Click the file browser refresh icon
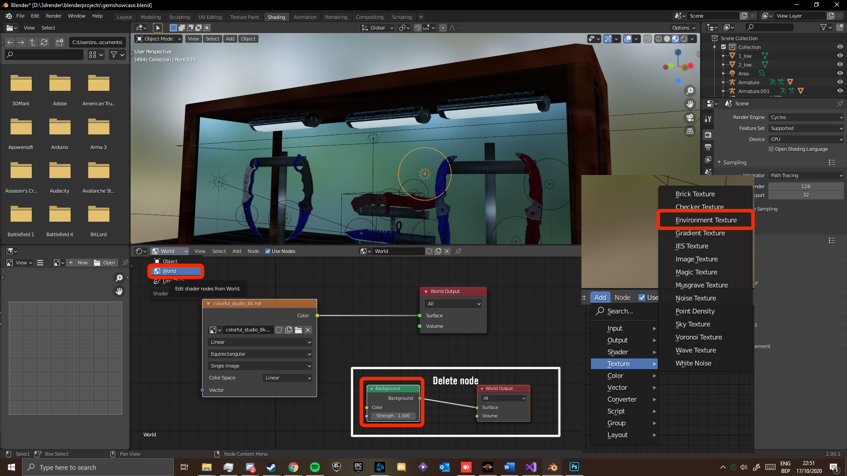 (x=44, y=42)
